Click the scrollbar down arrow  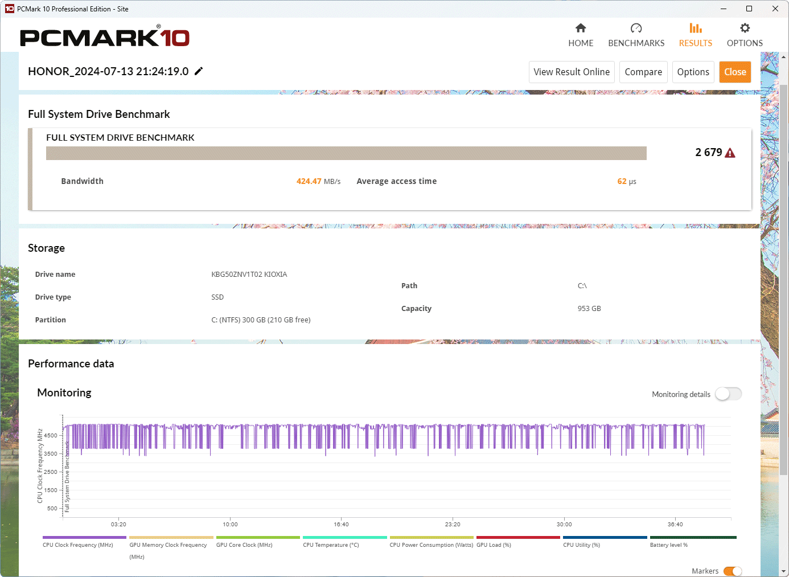point(784,571)
